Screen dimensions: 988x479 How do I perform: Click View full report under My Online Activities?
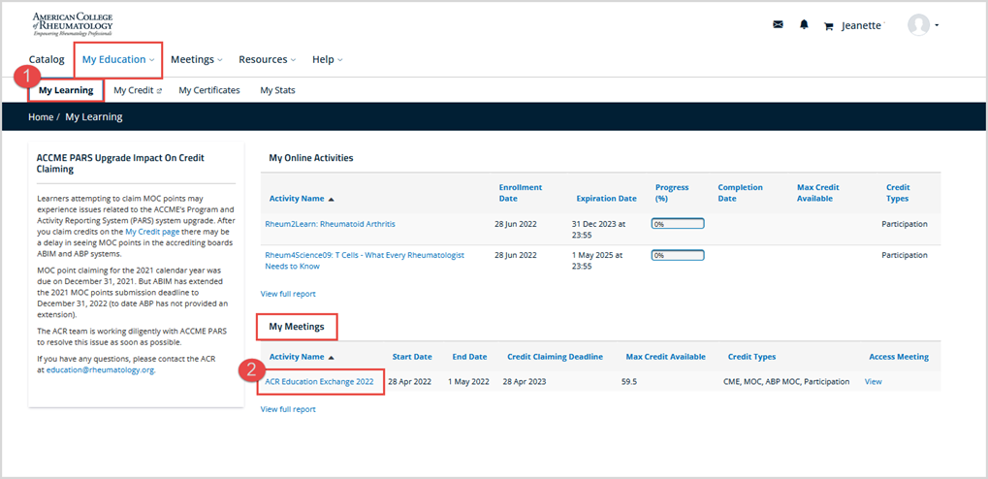coord(288,294)
